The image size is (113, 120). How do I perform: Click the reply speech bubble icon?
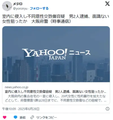coord(16,117)
